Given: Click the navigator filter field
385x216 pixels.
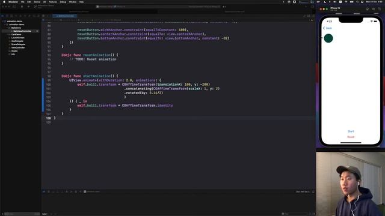Looking at the screenshot, I should click(x=22, y=214).
